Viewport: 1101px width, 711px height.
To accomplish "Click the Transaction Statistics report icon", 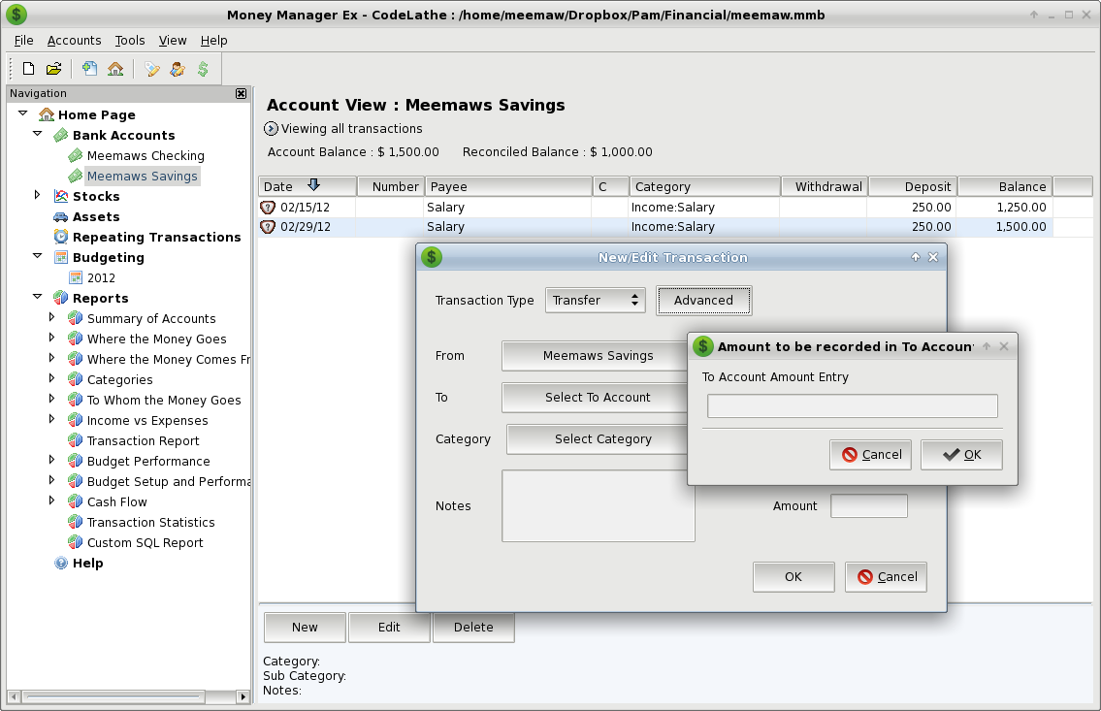I will (75, 522).
